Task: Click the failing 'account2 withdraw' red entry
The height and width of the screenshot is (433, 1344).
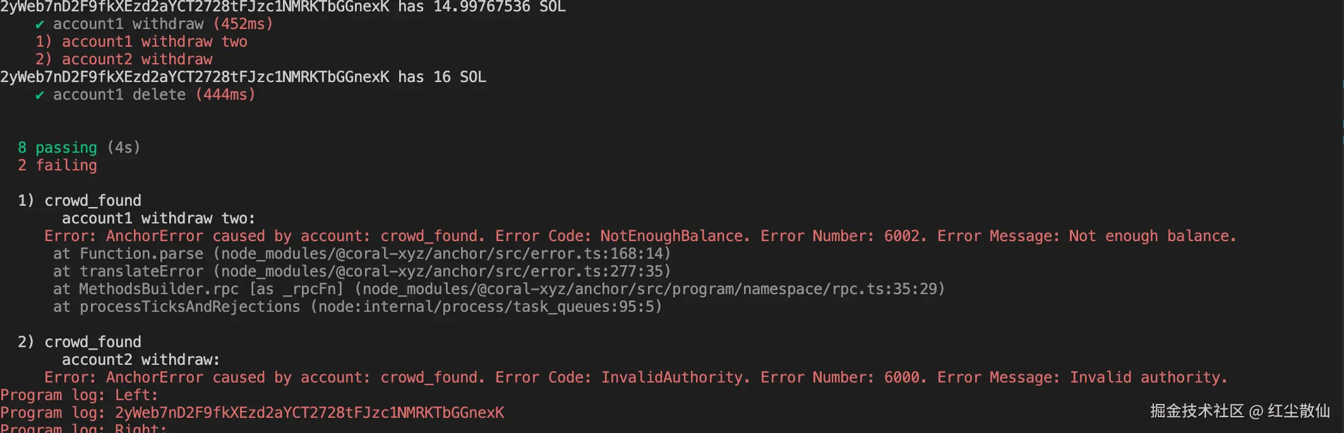Action: point(136,59)
